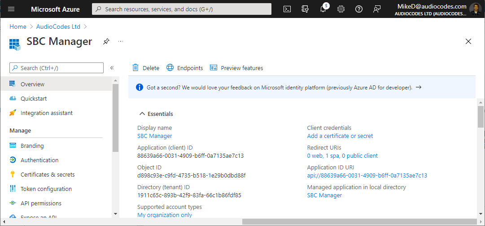Image resolution: width=485 pixels, height=226 pixels.
Task: Select Certificates & secrets menu item
Action: tap(47, 174)
